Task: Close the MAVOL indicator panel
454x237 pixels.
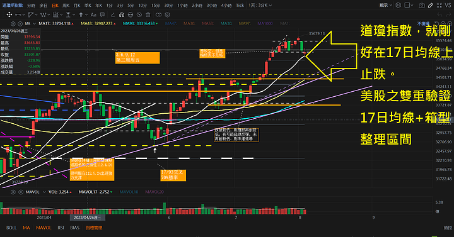Action: click(x=21, y=192)
